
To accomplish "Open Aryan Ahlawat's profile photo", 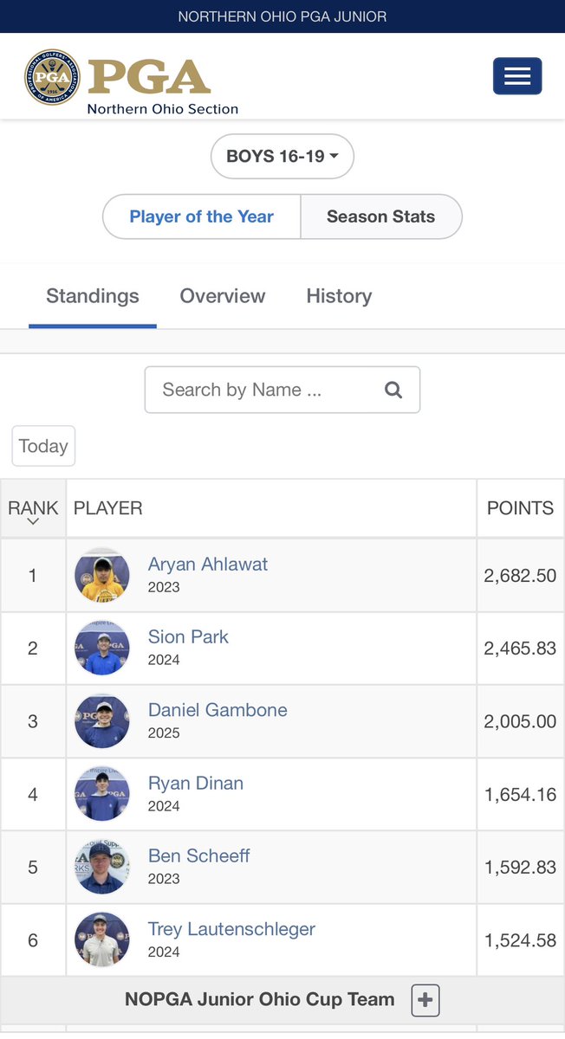I will pyautogui.click(x=102, y=575).
